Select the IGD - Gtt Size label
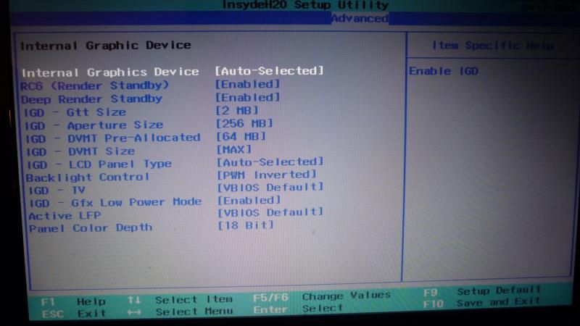This screenshot has height=326, width=580. coord(75,112)
